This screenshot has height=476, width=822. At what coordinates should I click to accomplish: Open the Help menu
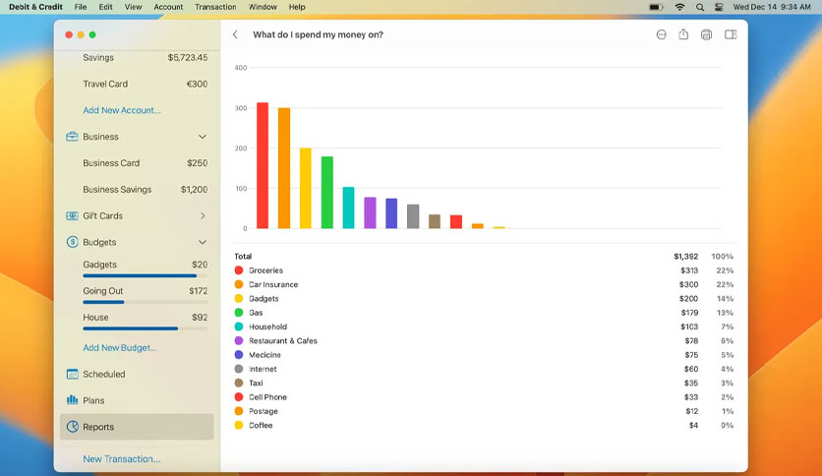297,7
